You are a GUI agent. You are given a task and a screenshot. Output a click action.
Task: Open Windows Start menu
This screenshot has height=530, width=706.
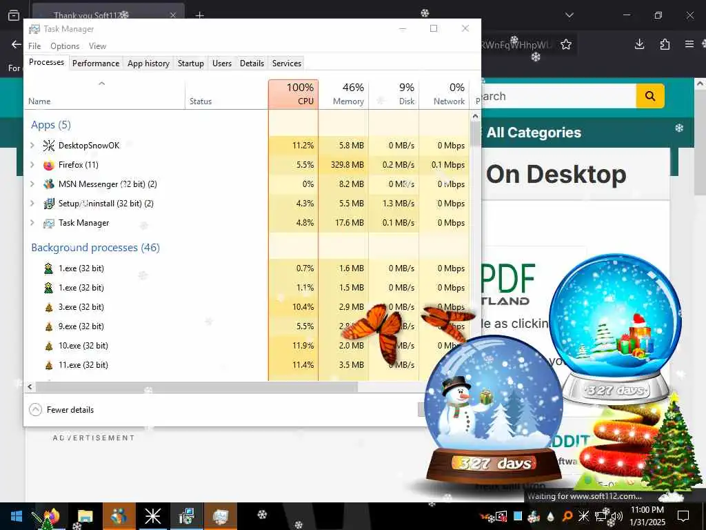pyautogui.click(x=17, y=516)
